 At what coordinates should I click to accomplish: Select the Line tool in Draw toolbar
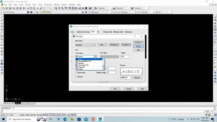click(x=2, y=17)
